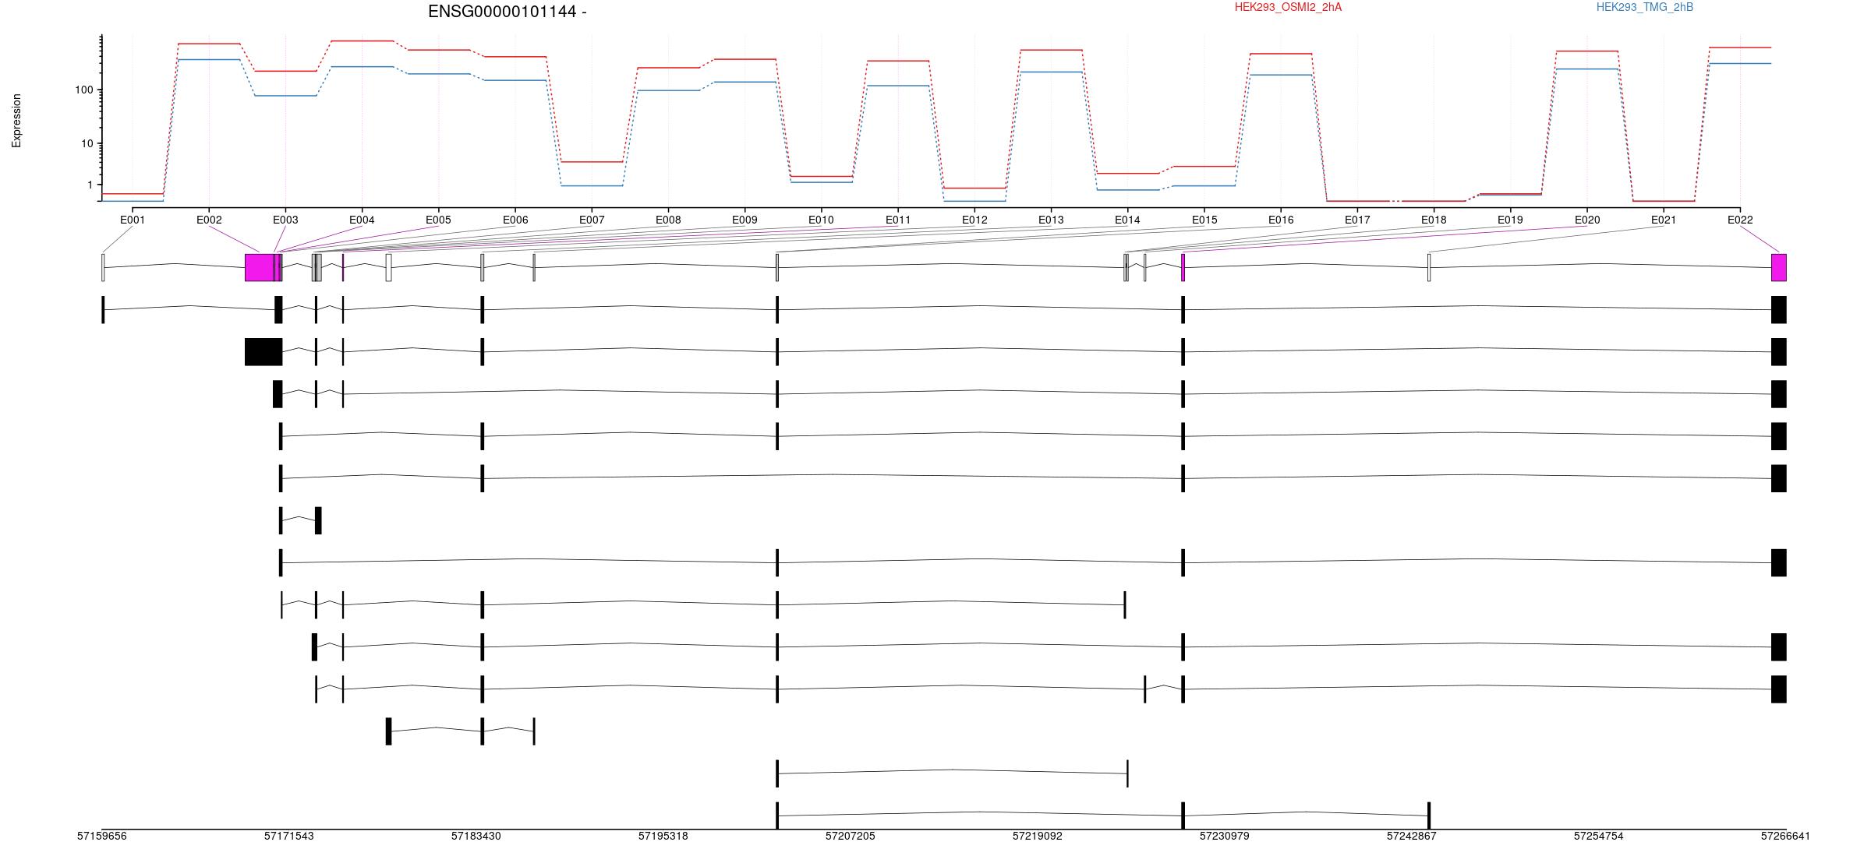The width and height of the screenshot is (1871, 849).
Task: Click the red expression line above E007
Action: [592, 162]
